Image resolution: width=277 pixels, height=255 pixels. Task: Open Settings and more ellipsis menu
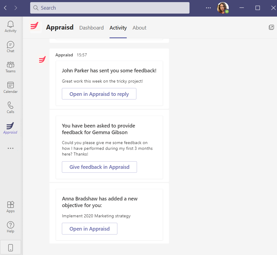[x=208, y=8]
